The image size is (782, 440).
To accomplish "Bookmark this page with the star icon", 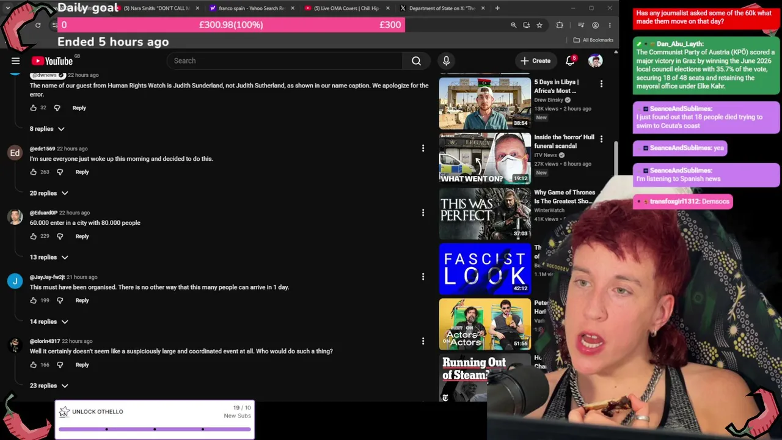I will click(x=539, y=25).
